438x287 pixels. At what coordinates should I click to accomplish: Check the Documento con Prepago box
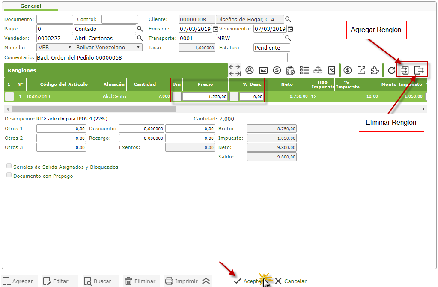9,175
